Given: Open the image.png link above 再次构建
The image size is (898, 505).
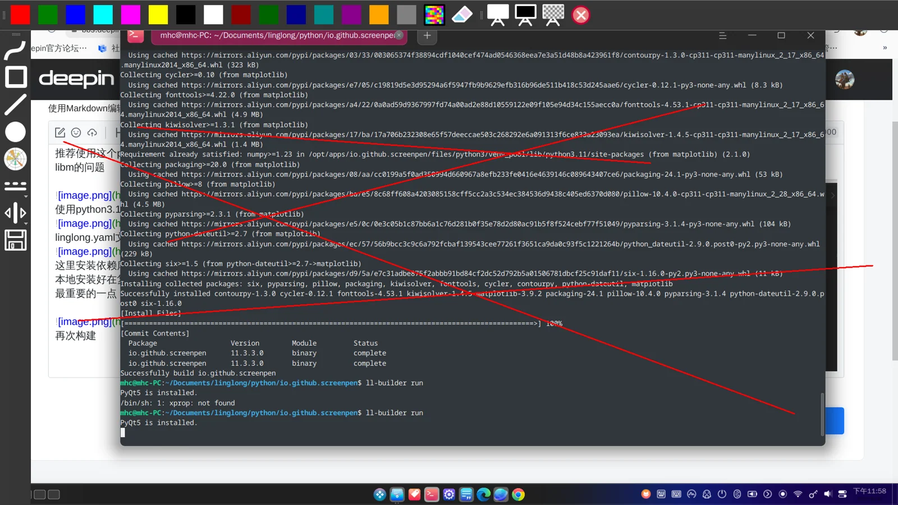Looking at the screenshot, I should [x=85, y=322].
